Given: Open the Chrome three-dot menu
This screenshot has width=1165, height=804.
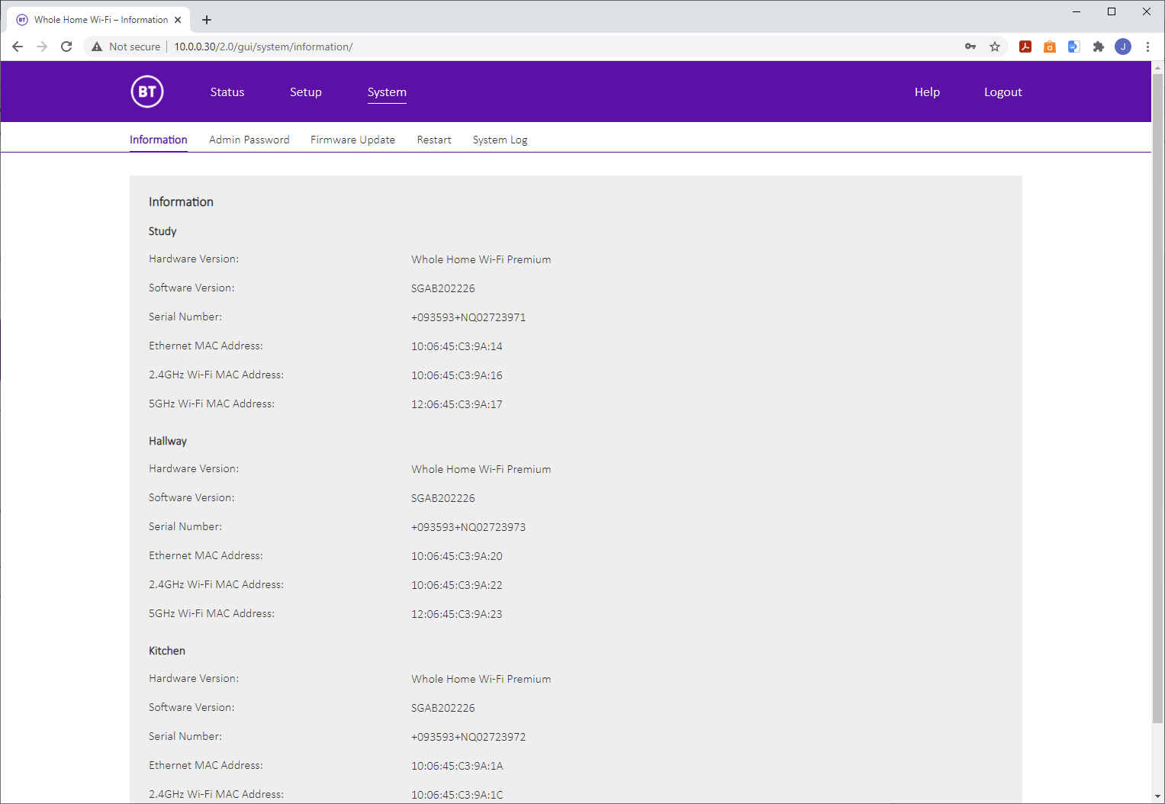Looking at the screenshot, I should (1147, 47).
